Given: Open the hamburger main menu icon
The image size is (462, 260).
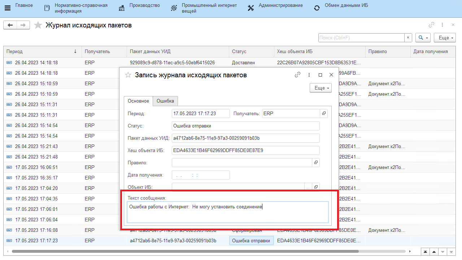Looking at the screenshot, I should tap(8, 8).
